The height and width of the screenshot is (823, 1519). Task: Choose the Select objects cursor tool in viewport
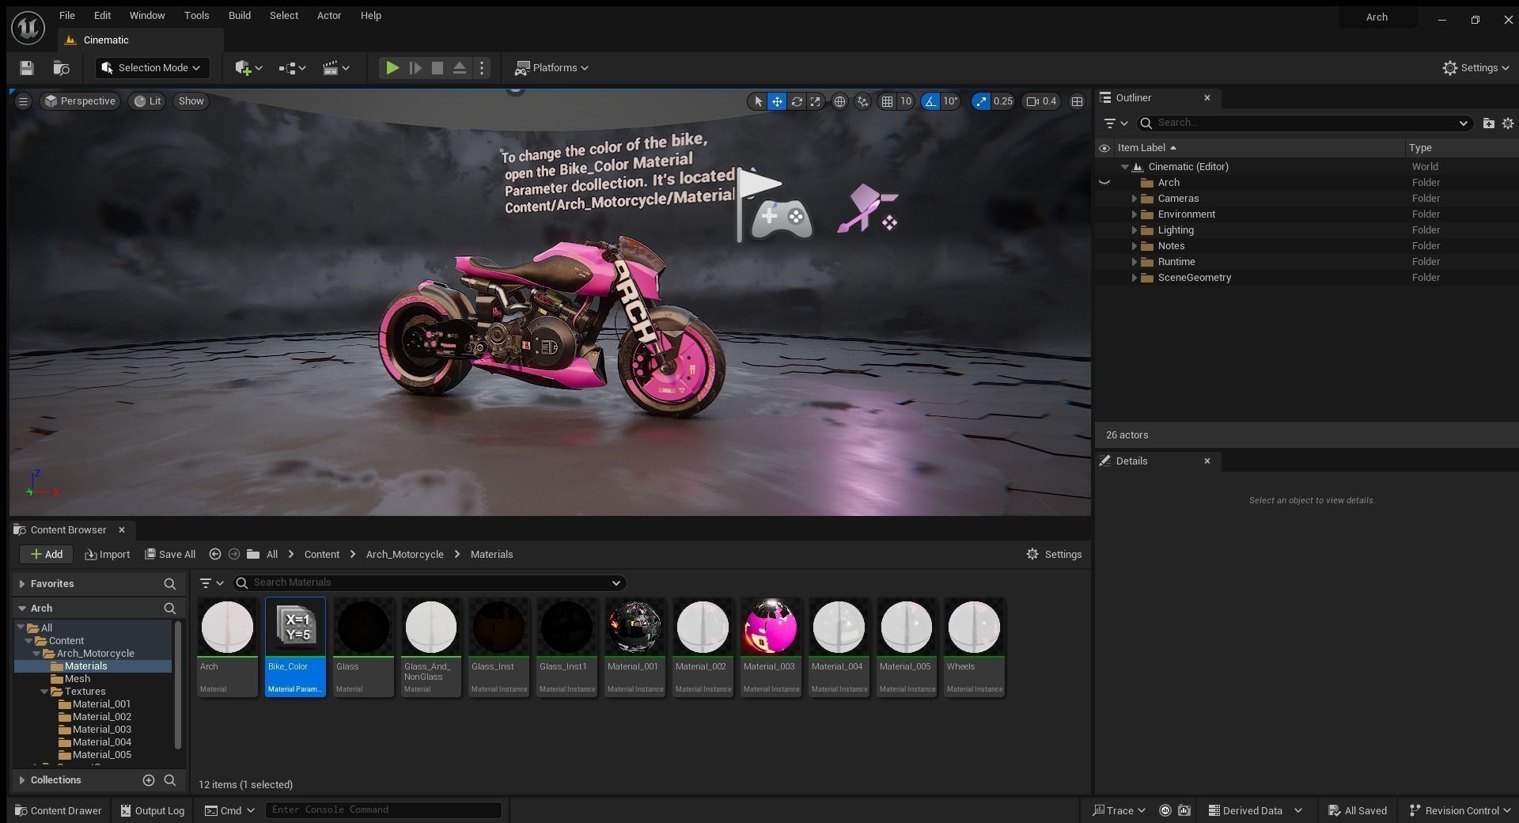(x=758, y=101)
